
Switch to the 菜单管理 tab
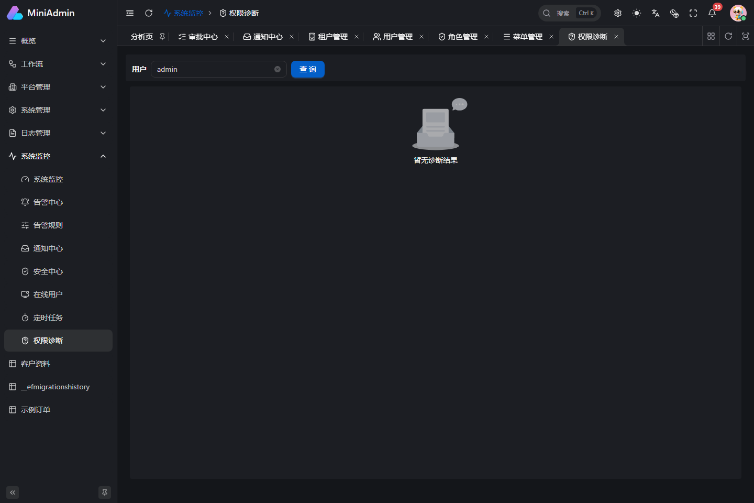523,37
